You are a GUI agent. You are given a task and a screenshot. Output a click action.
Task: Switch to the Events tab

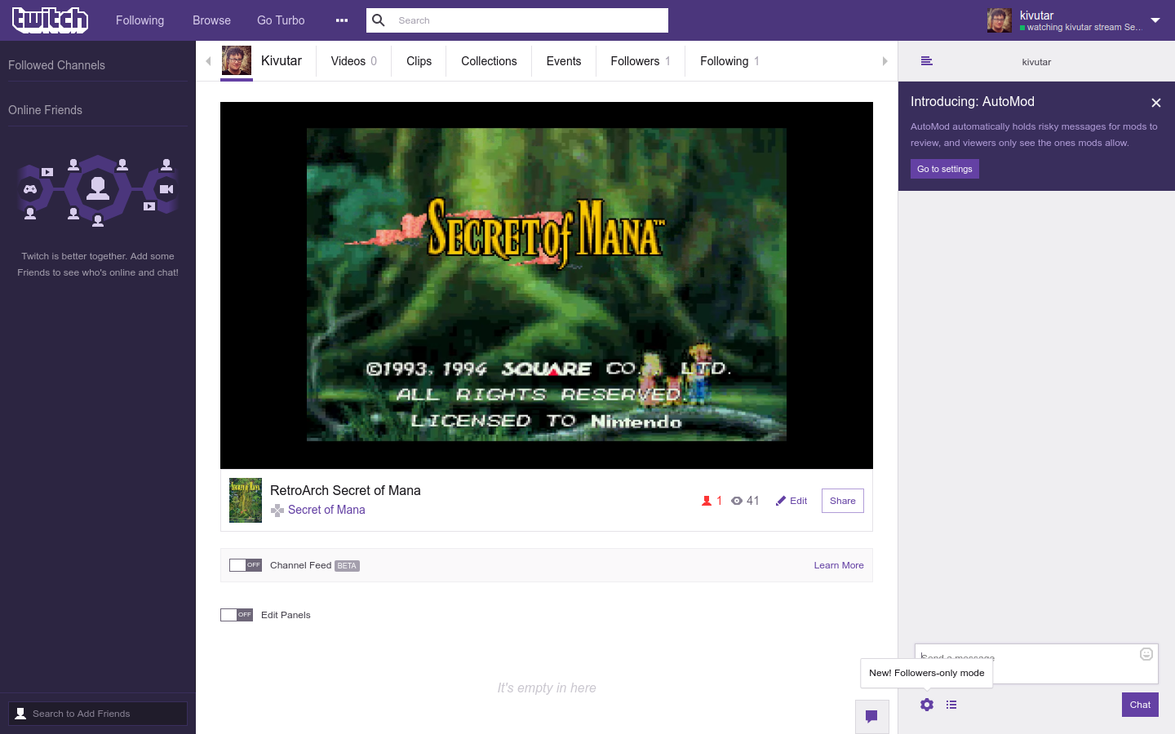click(564, 61)
